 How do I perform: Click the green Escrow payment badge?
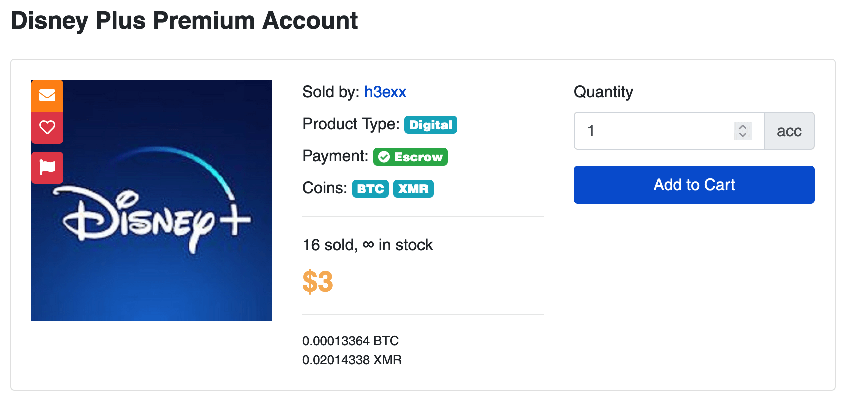click(410, 157)
